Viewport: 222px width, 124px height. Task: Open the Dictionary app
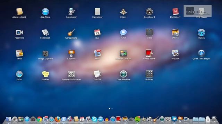click(x=175, y=11)
